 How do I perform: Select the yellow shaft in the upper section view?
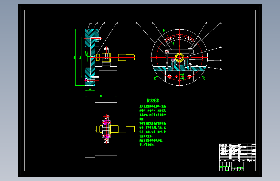click(115, 57)
